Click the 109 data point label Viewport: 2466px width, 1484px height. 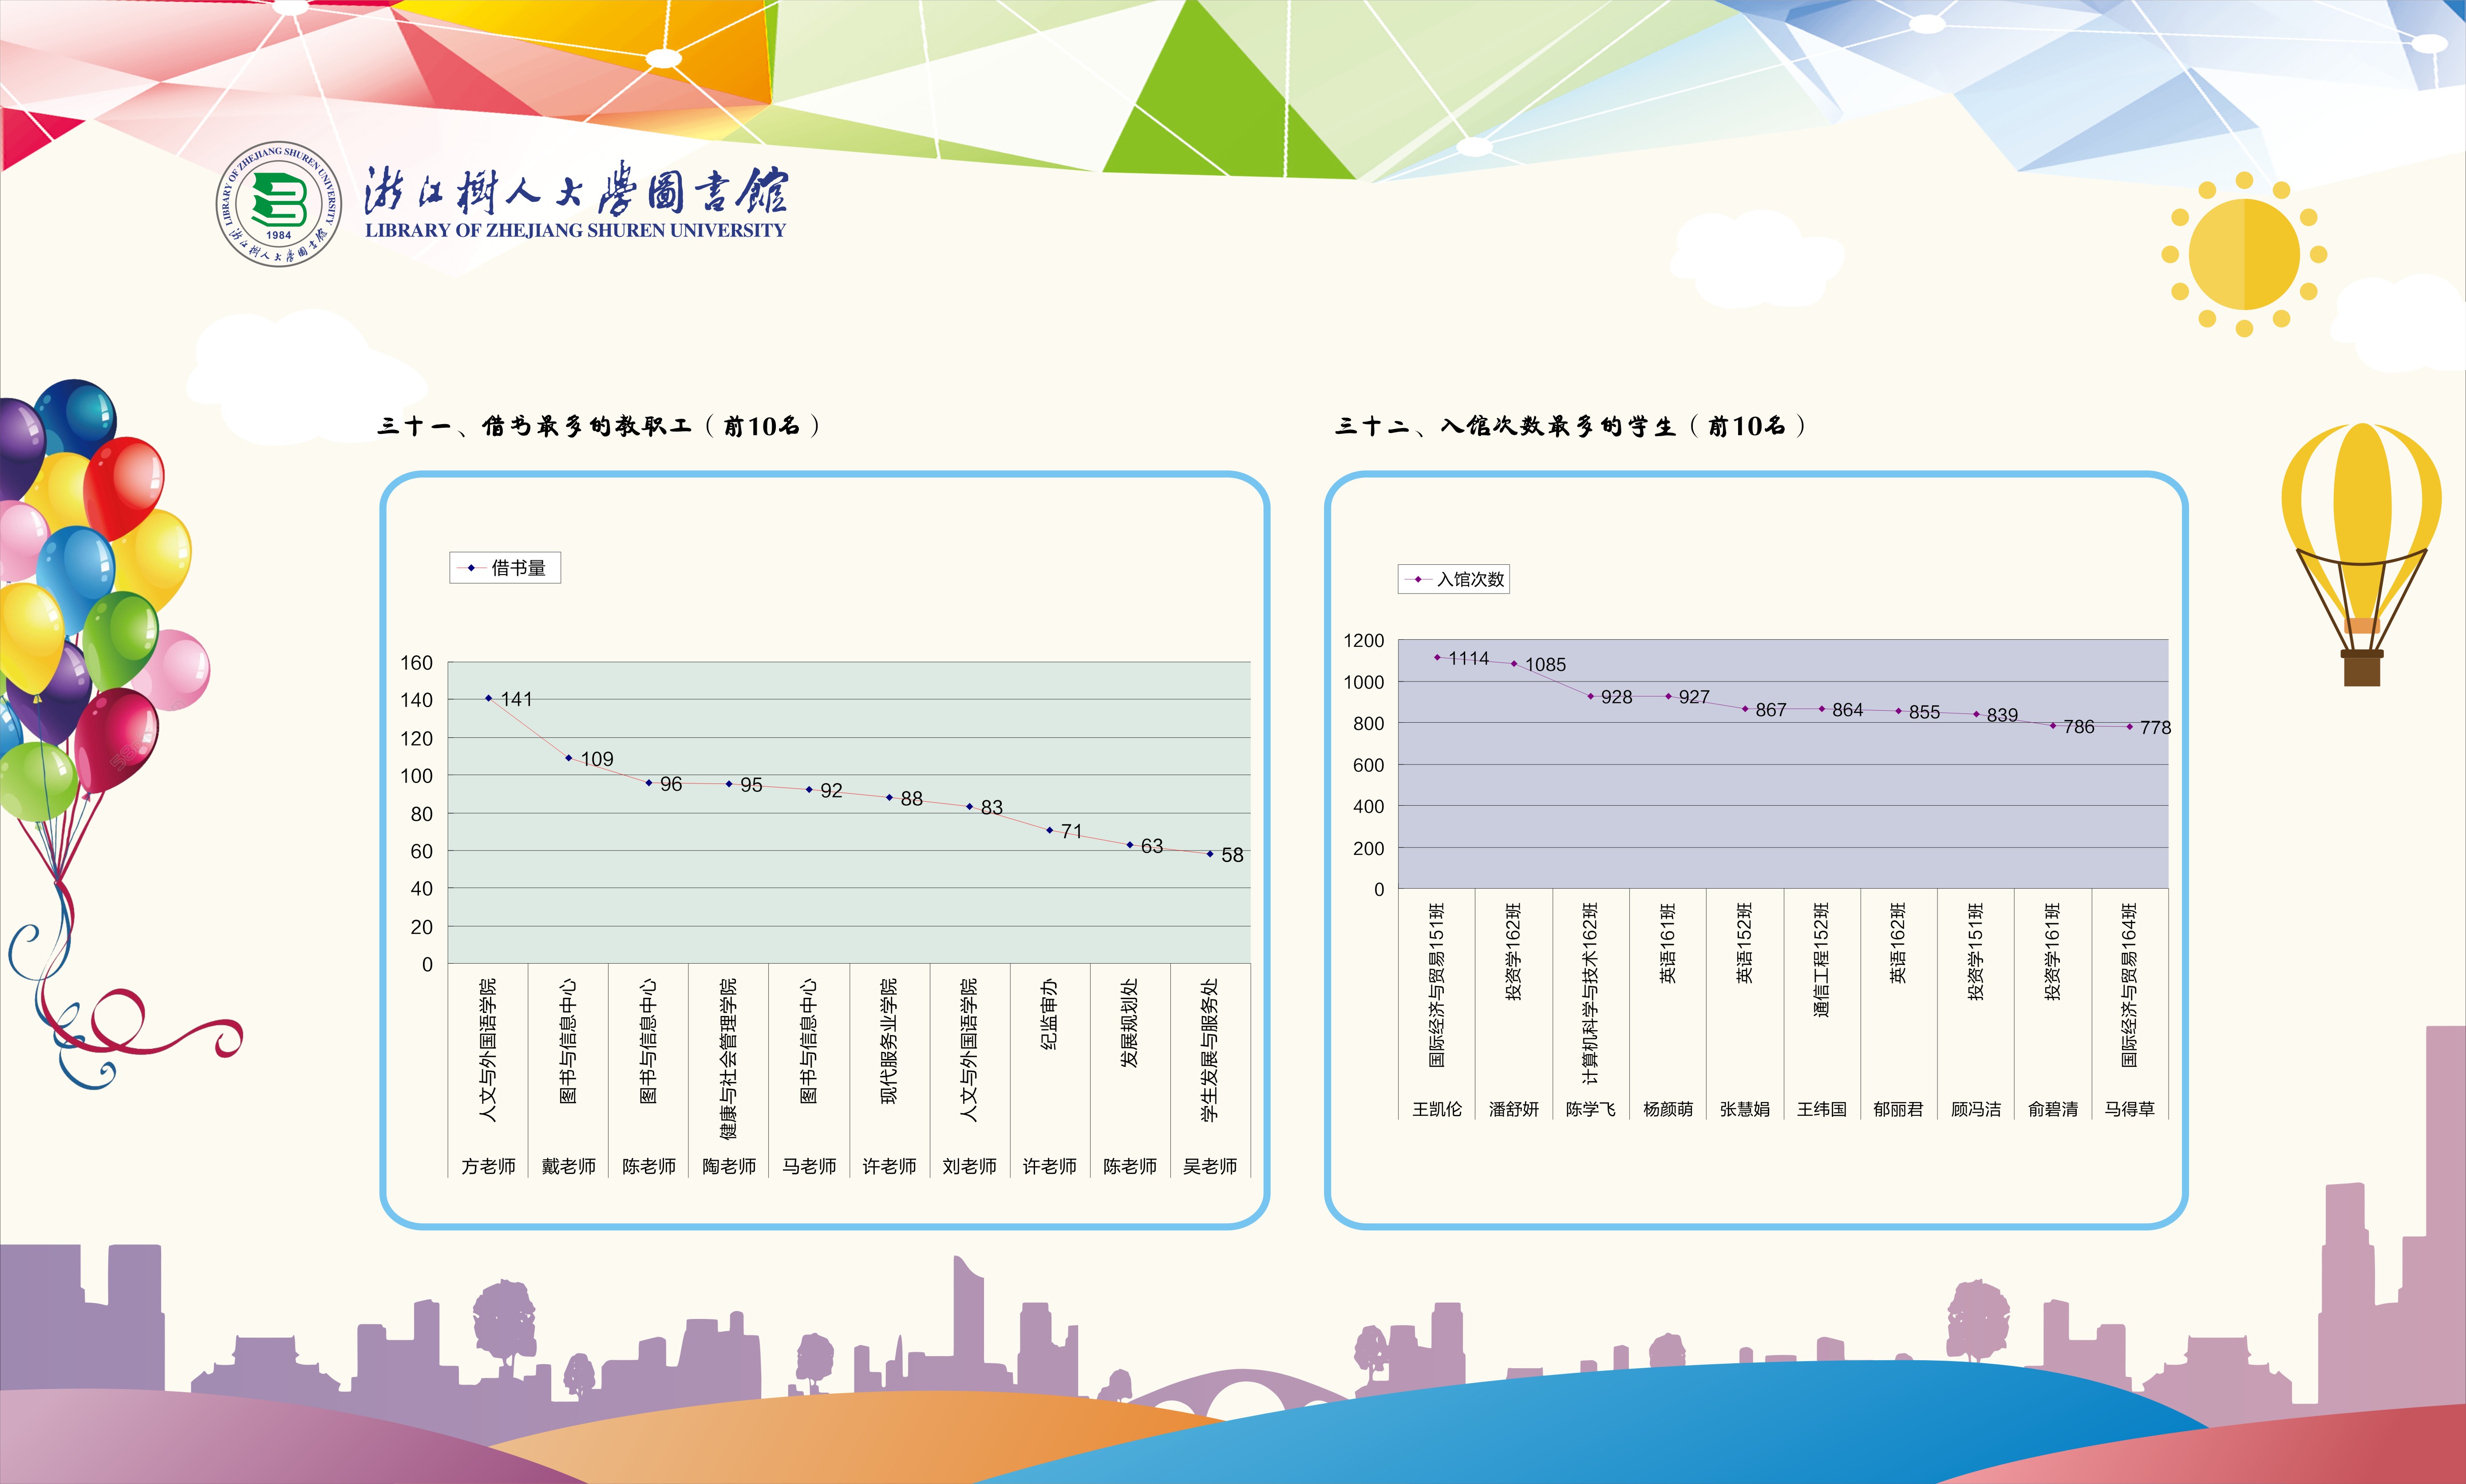coord(597,759)
